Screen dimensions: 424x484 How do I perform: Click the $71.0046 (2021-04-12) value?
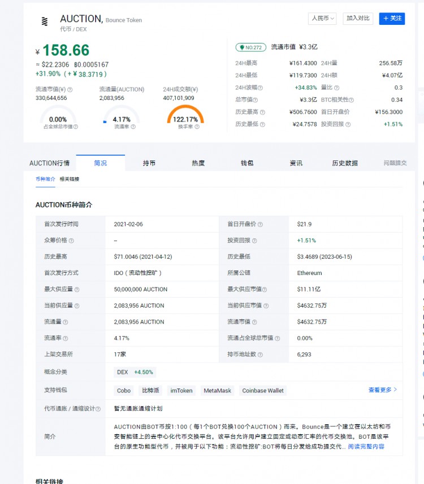(143, 257)
